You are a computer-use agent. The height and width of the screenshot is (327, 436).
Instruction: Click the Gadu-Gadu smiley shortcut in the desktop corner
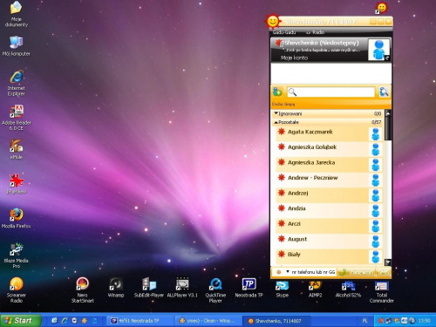[381, 8]
